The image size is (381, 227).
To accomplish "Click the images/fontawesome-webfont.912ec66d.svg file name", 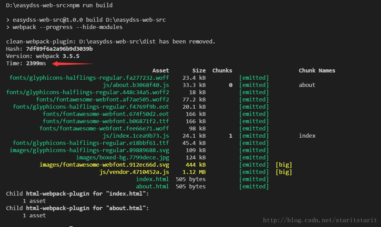I will pyautogui.click(x=104, y=165).
